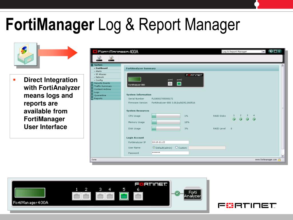This screenshot has height=220, width=293.
Task: Click the FortiAnalyzer IP input field
Action: (170, 142)
